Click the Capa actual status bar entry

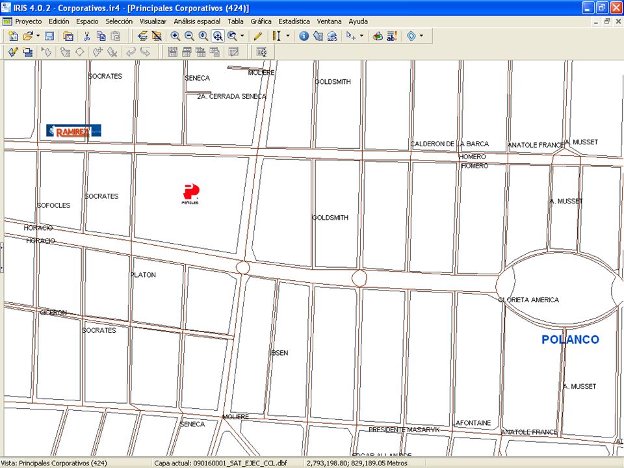[x=220, y=463]
